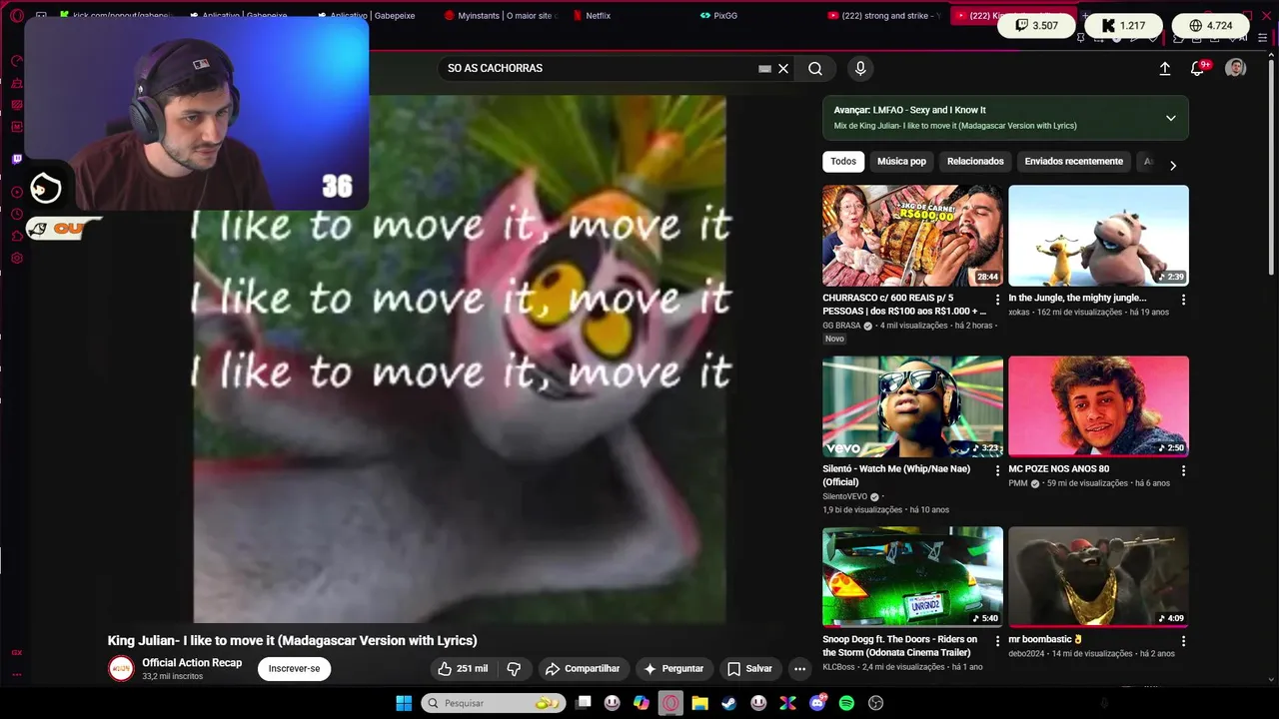Open OBS Studio from the taskbar
The height and width of the screenshot is (719, 1279).
click(x=876, y=703)
